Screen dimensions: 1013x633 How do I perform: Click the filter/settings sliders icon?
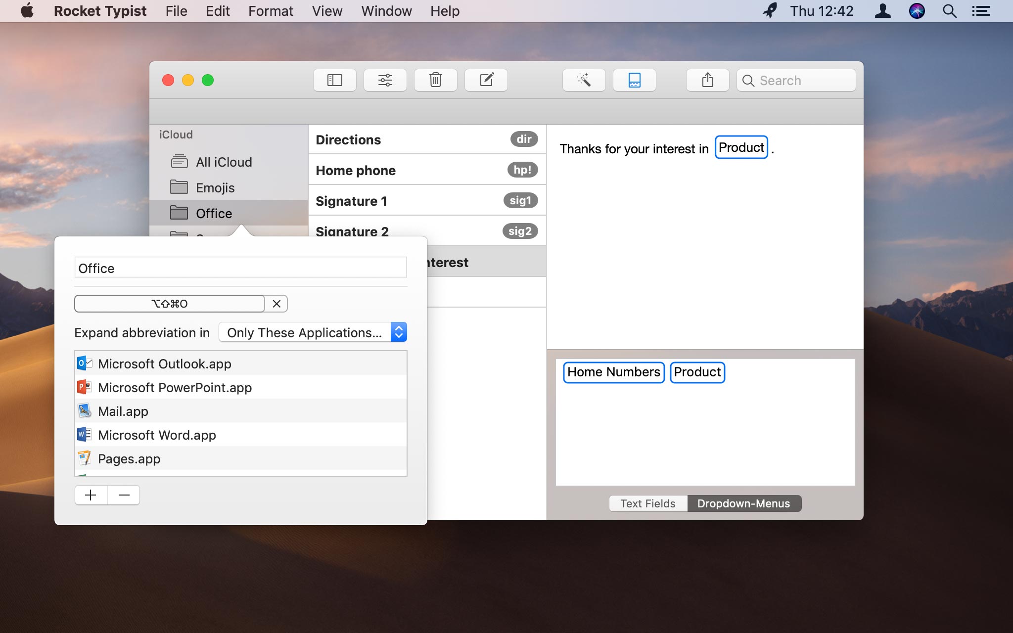point(384,80)
